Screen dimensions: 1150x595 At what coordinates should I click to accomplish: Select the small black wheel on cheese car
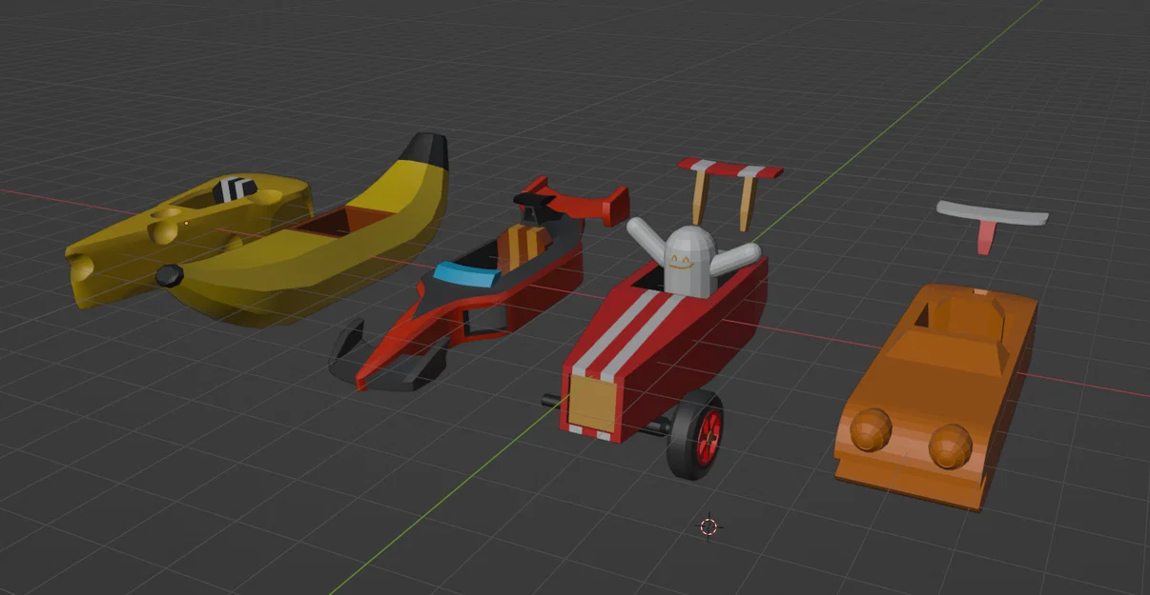click(168, 276)
